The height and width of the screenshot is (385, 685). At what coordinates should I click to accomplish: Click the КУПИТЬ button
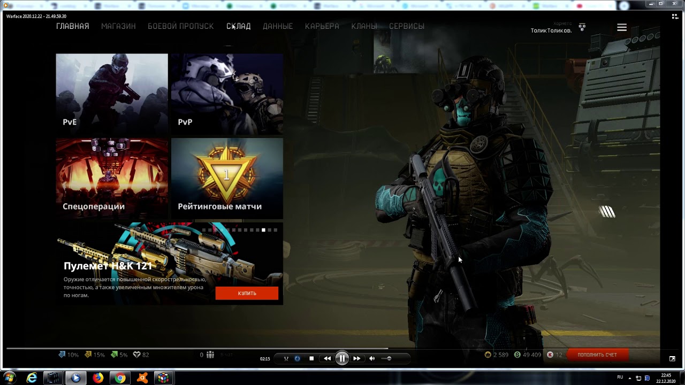[247, 293]
